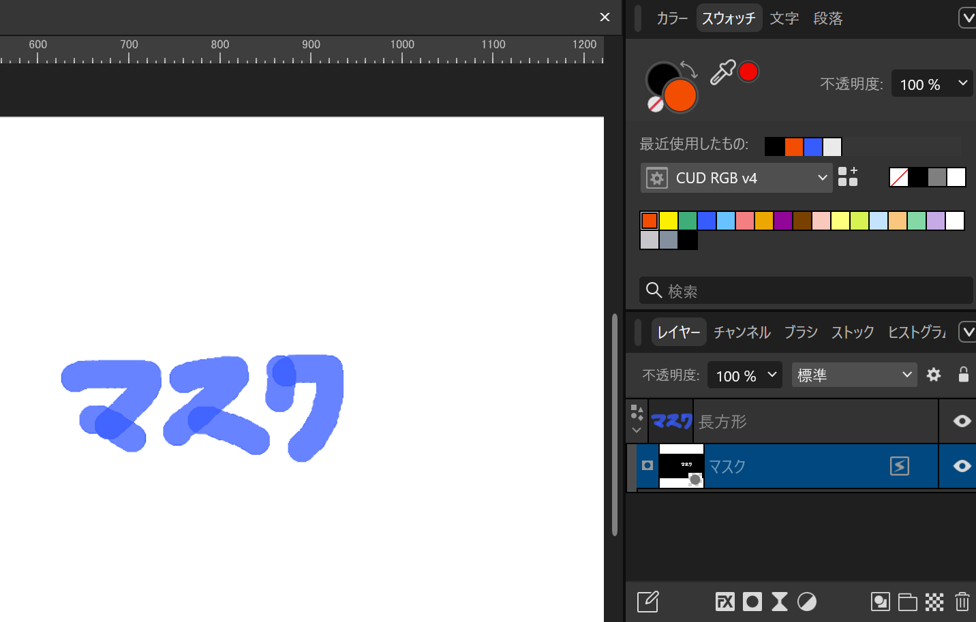Viewport: 976px width, 622px height.
Task: Open the blend mode dropdown showing 標準
Action: point(854,375)
